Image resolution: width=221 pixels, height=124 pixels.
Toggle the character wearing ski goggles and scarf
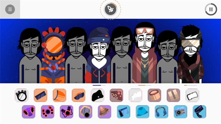tap(190, 54)
